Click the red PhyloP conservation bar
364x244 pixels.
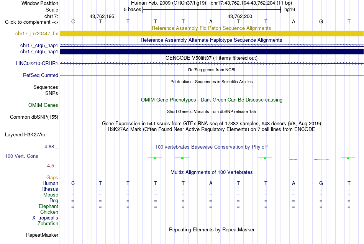pos(293,160)
